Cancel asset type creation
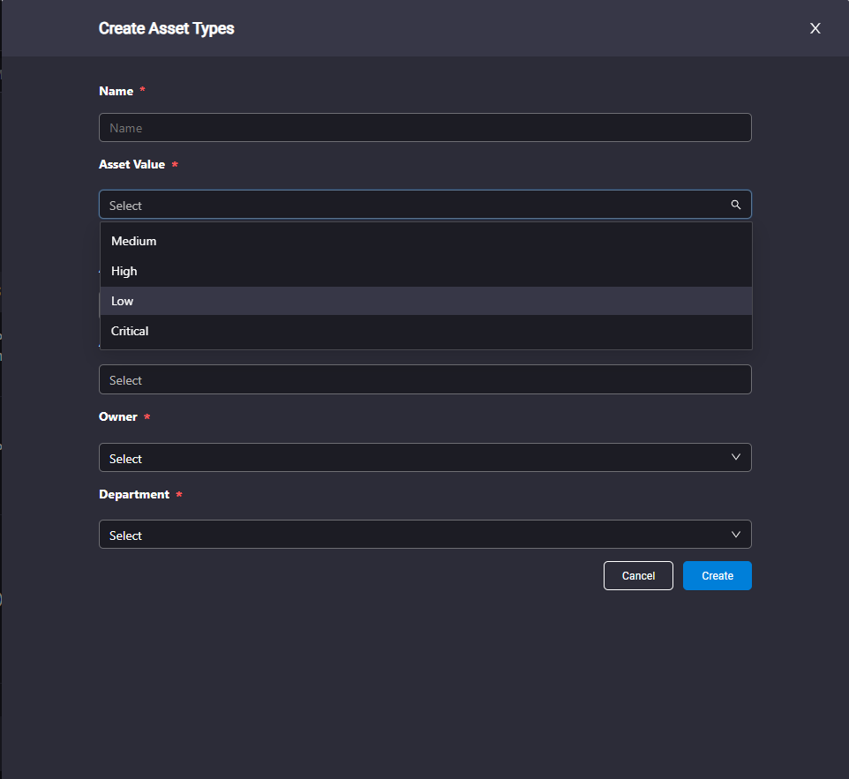The height and width of the screenshot is (779, 849). click(x=638, y=575)
